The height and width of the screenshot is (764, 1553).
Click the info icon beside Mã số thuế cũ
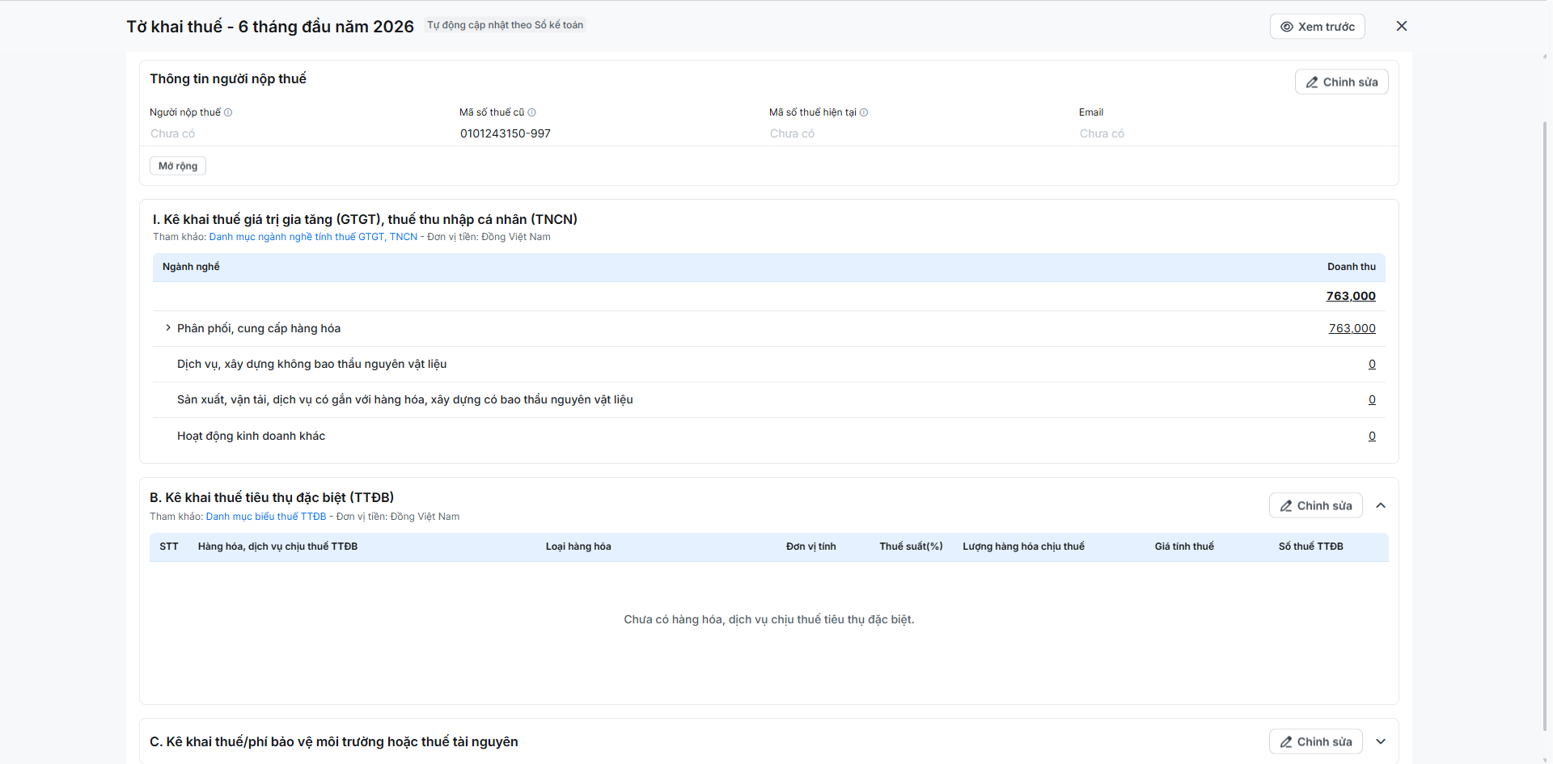pos(531,112)
